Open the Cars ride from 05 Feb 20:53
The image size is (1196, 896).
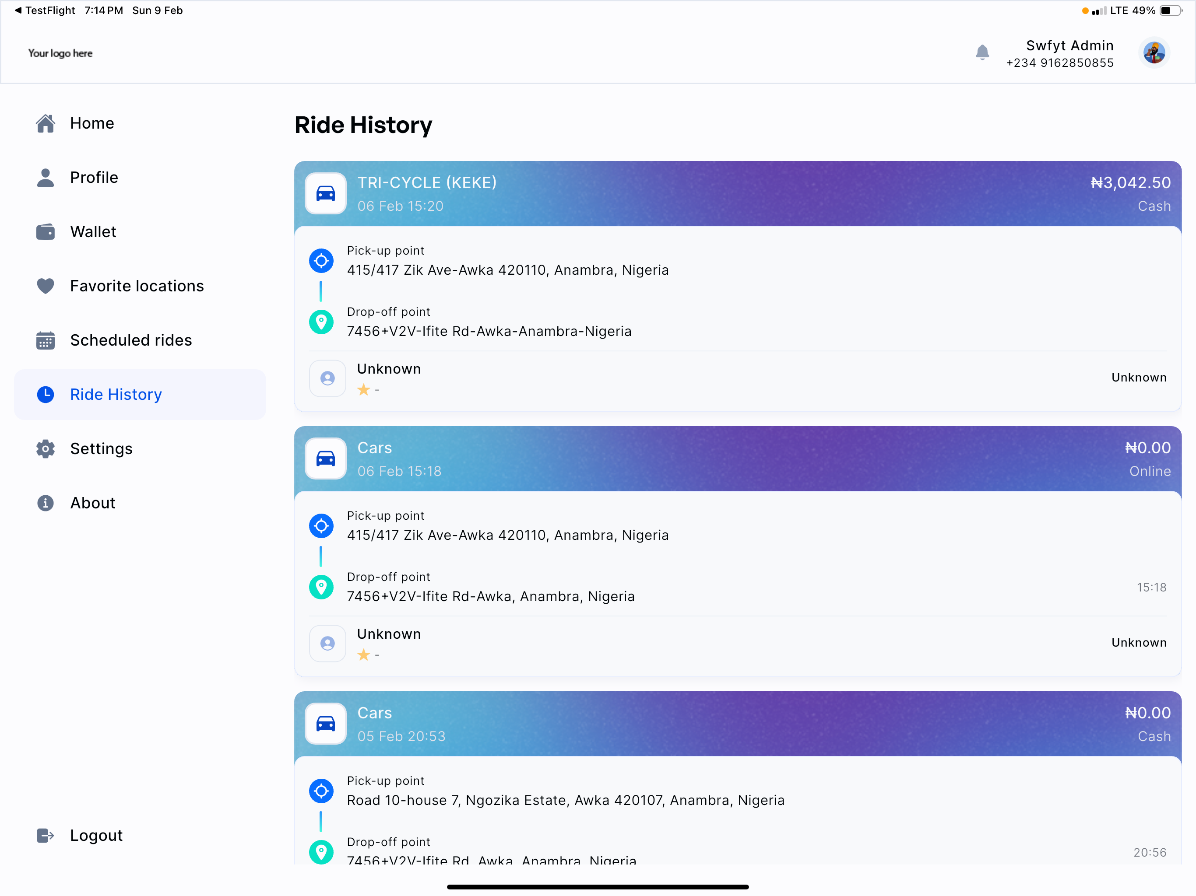click(738, 724)
